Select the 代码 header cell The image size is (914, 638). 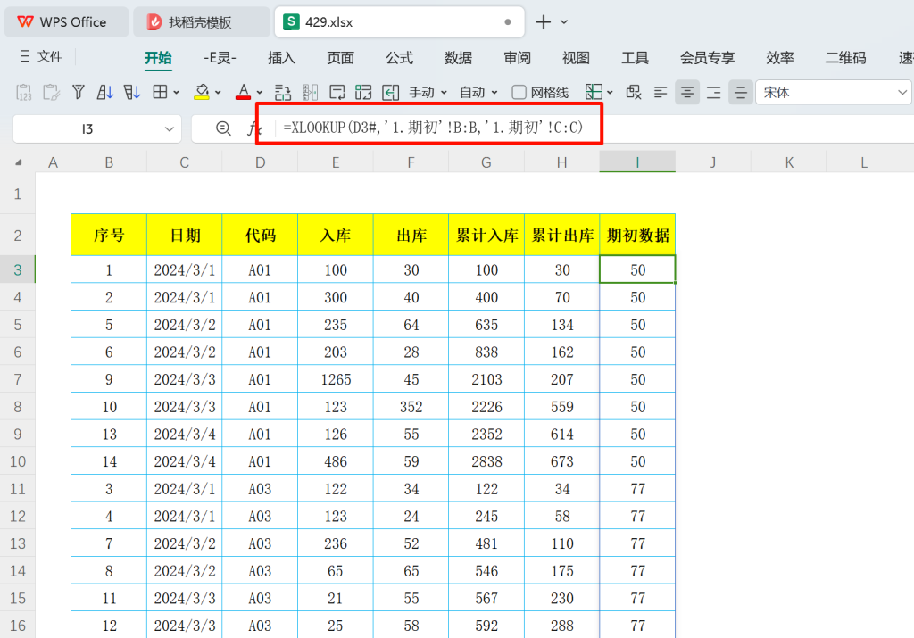(260, 235)
